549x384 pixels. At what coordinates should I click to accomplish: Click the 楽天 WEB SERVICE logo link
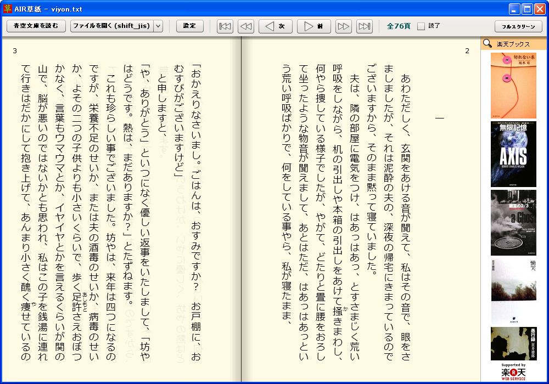513,372
